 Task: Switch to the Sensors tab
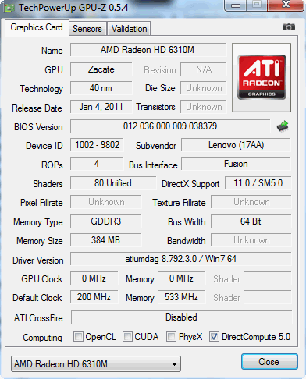[87, 29]
